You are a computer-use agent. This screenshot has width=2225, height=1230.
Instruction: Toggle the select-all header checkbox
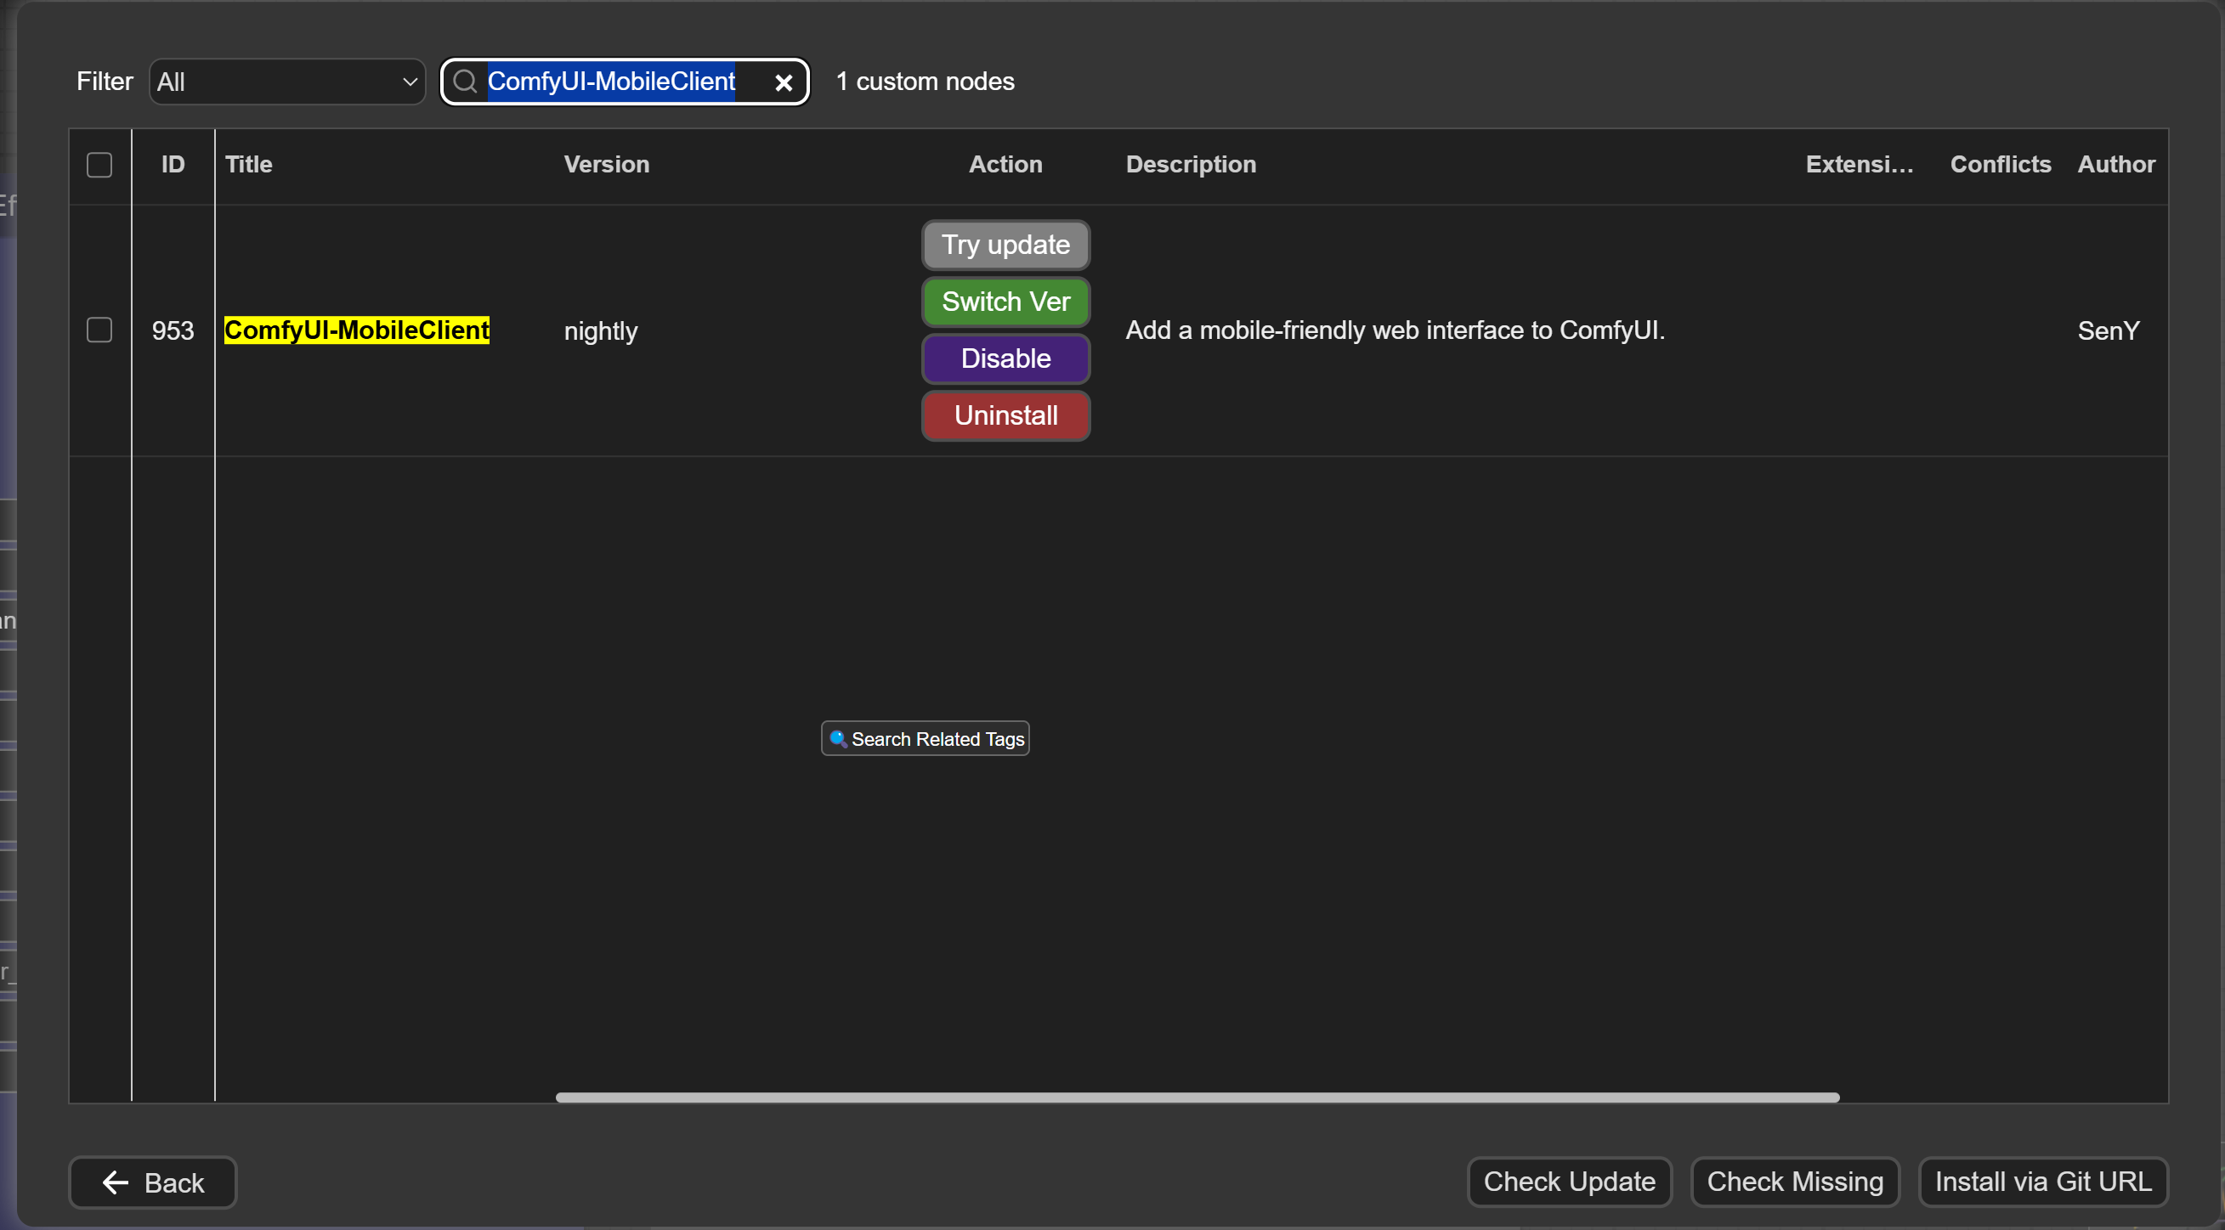click(x=99, y=164)
